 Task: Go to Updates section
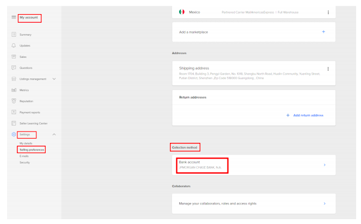25,45
